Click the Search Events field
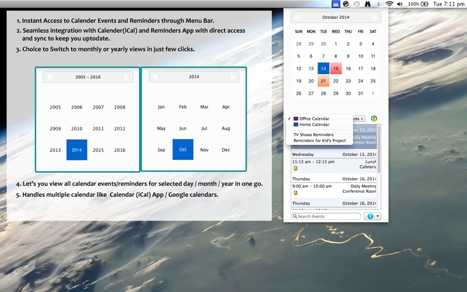Viewport: 467px width, 292px height. (x=326, y=216)
